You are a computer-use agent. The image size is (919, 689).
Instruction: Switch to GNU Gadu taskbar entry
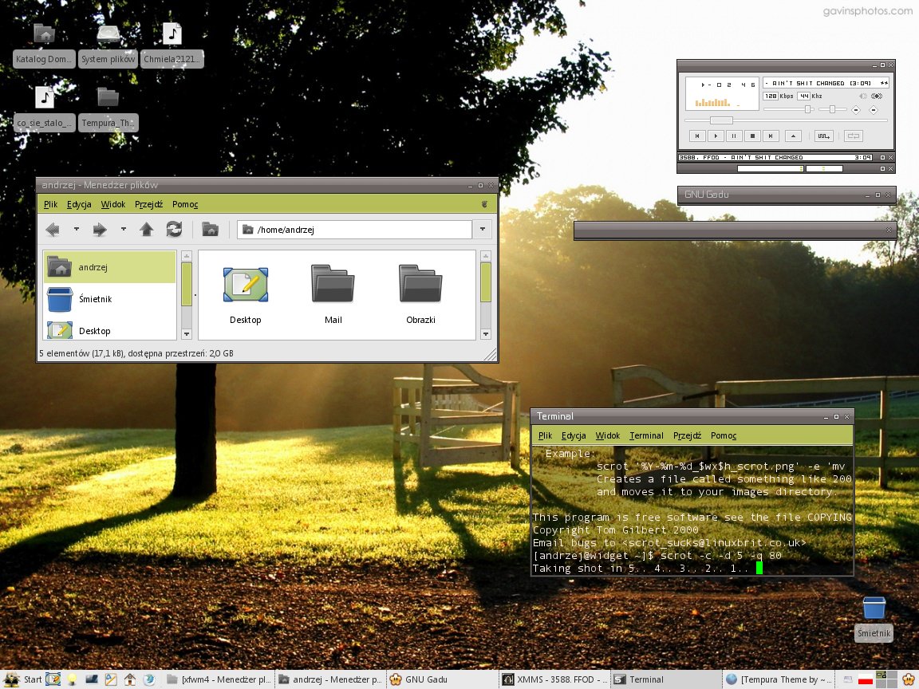tap(443, 679)
